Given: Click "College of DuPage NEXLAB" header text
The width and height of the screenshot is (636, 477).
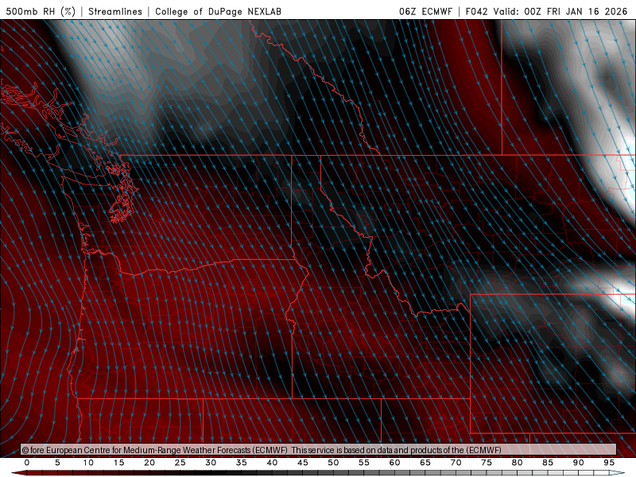Looking at the screenshot, I should click(x=218, y=11).
